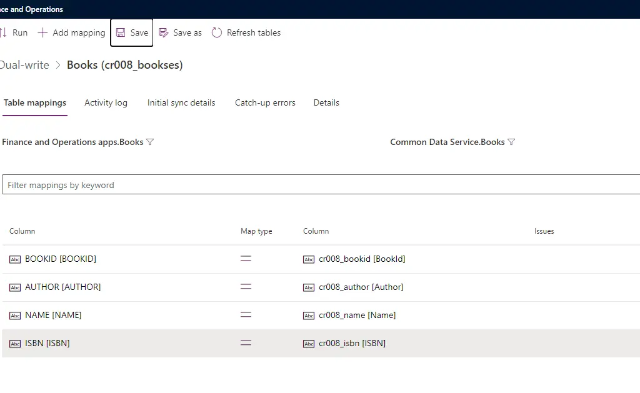Viewport: 640px width, 393px height.
Task: Switch to the Activity log tab
Action: pos(106,103)
